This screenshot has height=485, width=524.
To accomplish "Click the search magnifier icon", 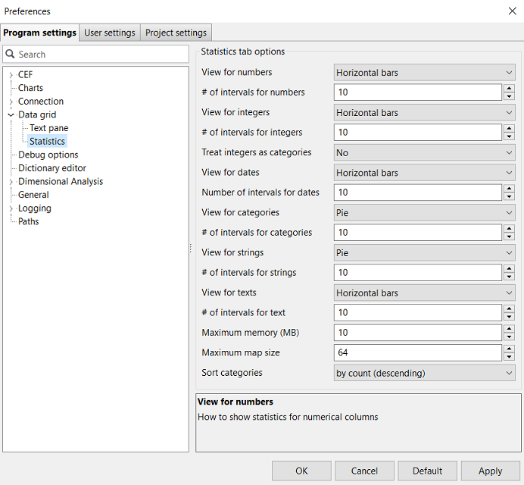I will [x=10, y=54].
